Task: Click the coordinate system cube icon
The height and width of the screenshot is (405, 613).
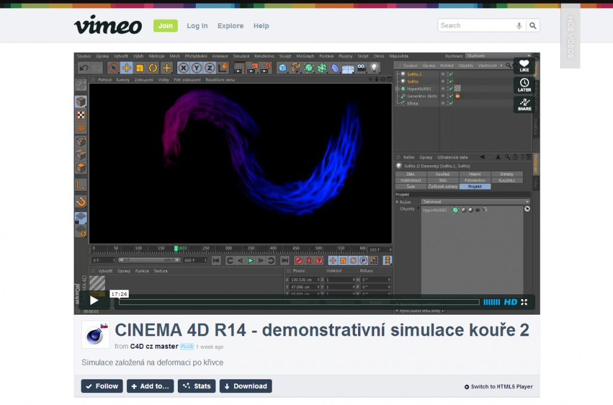Action: [223, 68]
